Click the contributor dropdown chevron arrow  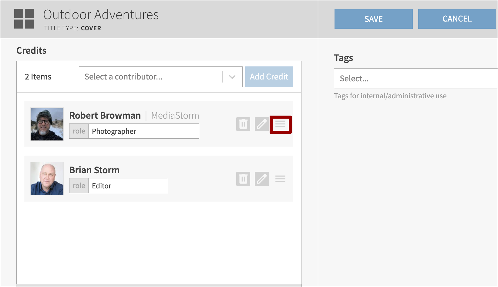coord(232,77)
